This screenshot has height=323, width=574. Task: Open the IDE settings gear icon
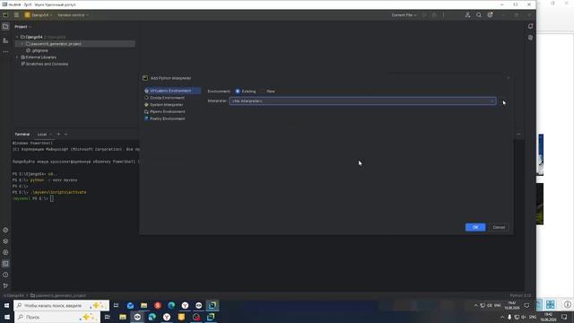[490, 15]
